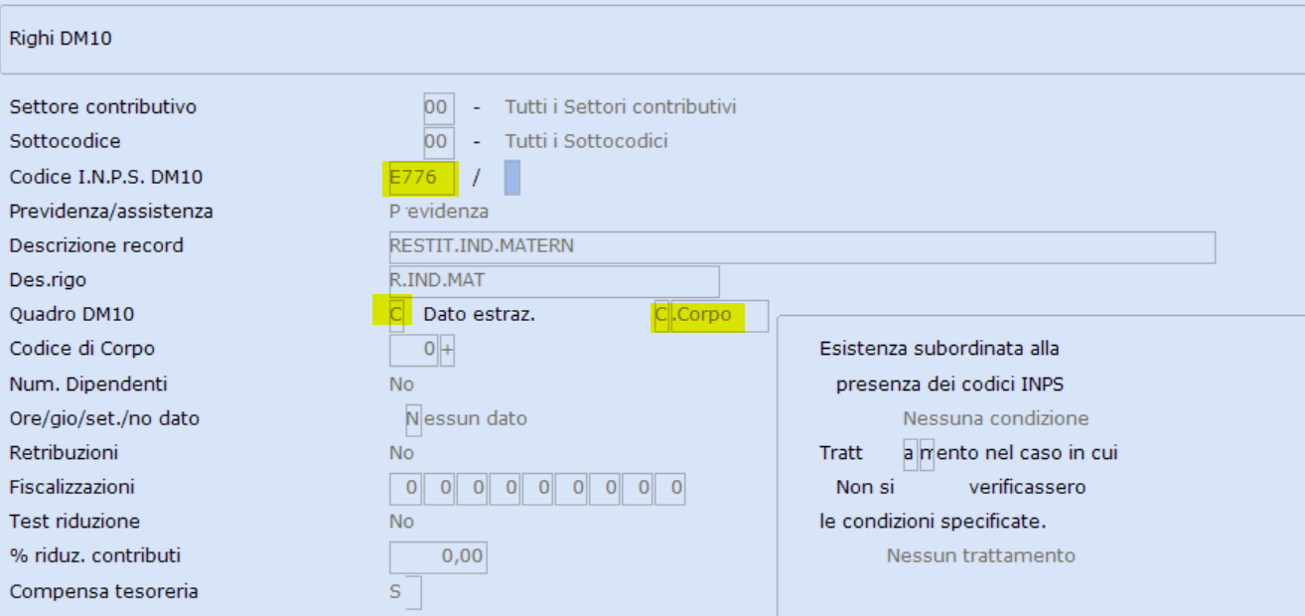Image resolution: width=1305 pixels, height=616 pixels.
Task: Click the text 'Tutti i Settori contributivi'
Action: (x=621, y=107)
